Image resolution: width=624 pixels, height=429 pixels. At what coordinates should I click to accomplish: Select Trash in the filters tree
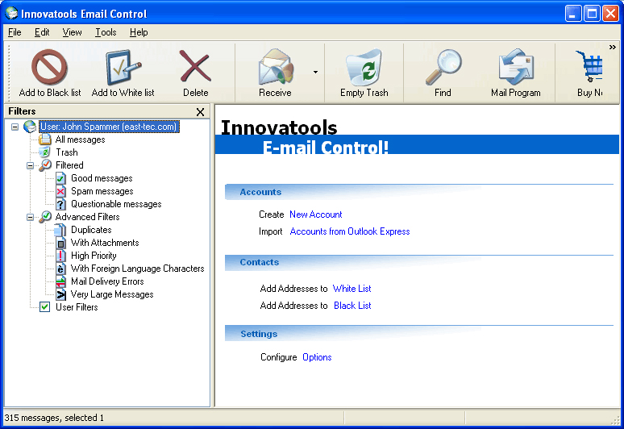[x=66, y=152]
